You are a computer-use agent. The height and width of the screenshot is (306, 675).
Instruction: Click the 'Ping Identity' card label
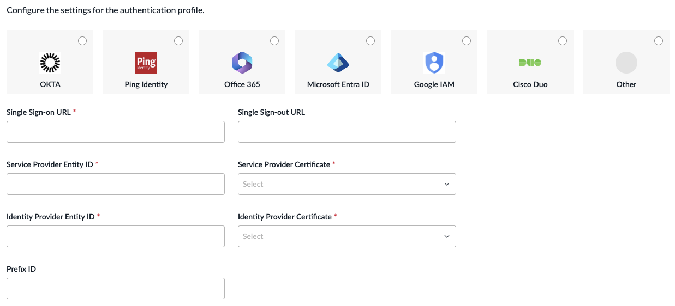click(x=146, y=84)
